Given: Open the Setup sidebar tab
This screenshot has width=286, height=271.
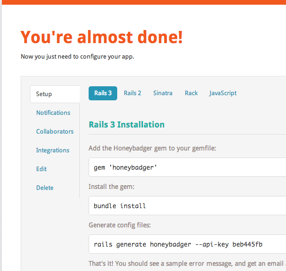Looking at the screenshot, I should tap(44, 94).
